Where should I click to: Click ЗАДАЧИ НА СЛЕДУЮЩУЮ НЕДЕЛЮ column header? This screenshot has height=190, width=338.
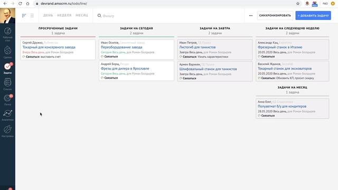292,28
